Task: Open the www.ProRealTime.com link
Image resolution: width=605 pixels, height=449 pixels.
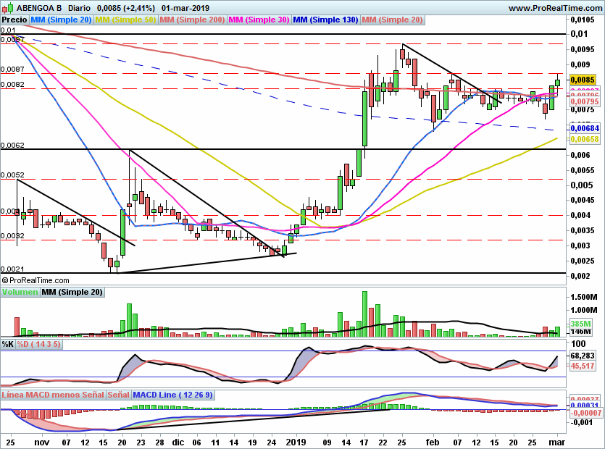Action: tap(555, 8)
